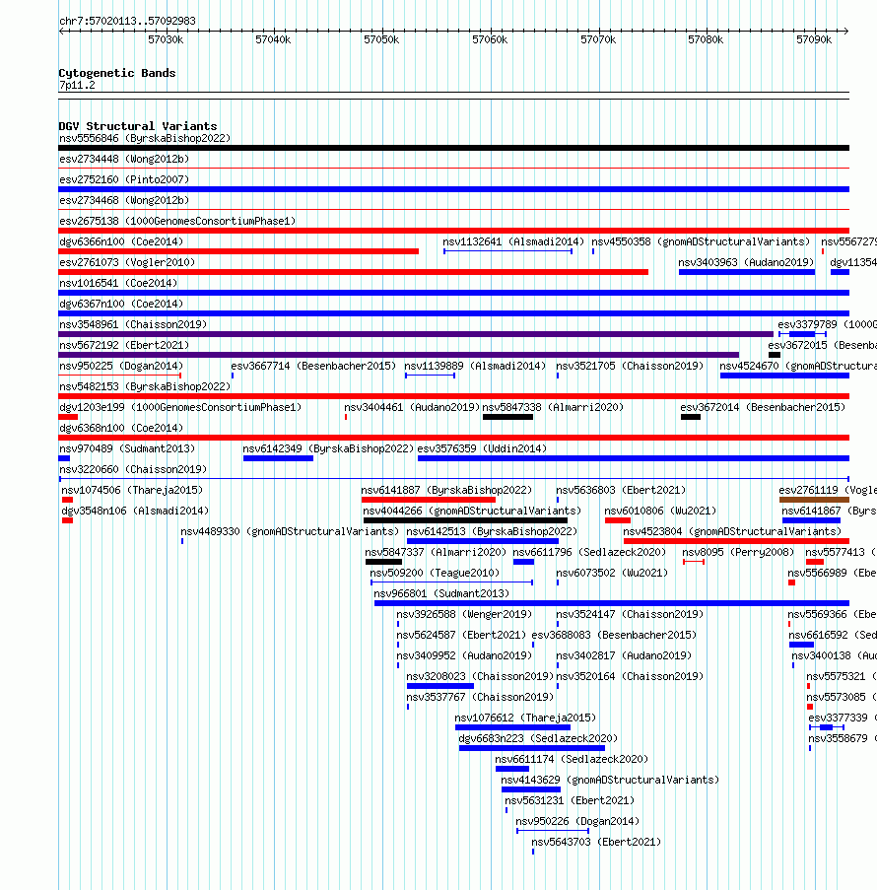877x890 pixels.
Task: Click dgv6368n100 (Coe2014) label
Action: pos(121,428)
